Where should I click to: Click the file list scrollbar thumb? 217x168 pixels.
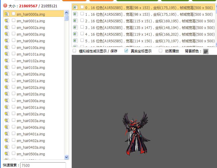pyautogui.click(x=67, y=18)
